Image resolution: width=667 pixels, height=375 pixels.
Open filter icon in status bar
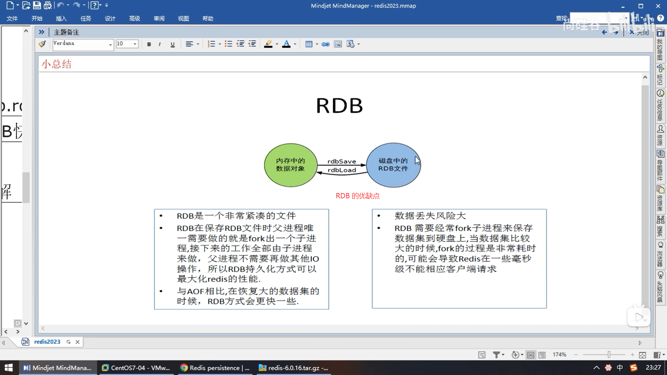(x=497, y=355)
